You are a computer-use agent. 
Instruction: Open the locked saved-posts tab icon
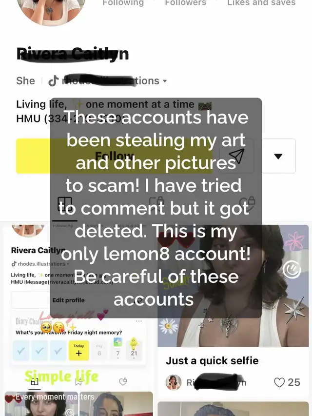[156, 203]
